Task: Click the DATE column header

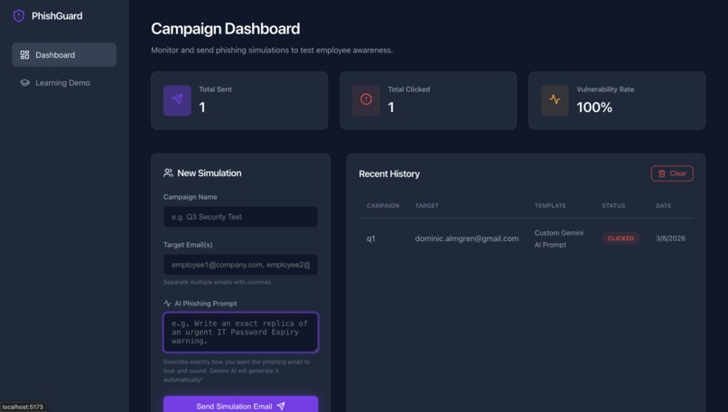Action: [x=664, y=206]
